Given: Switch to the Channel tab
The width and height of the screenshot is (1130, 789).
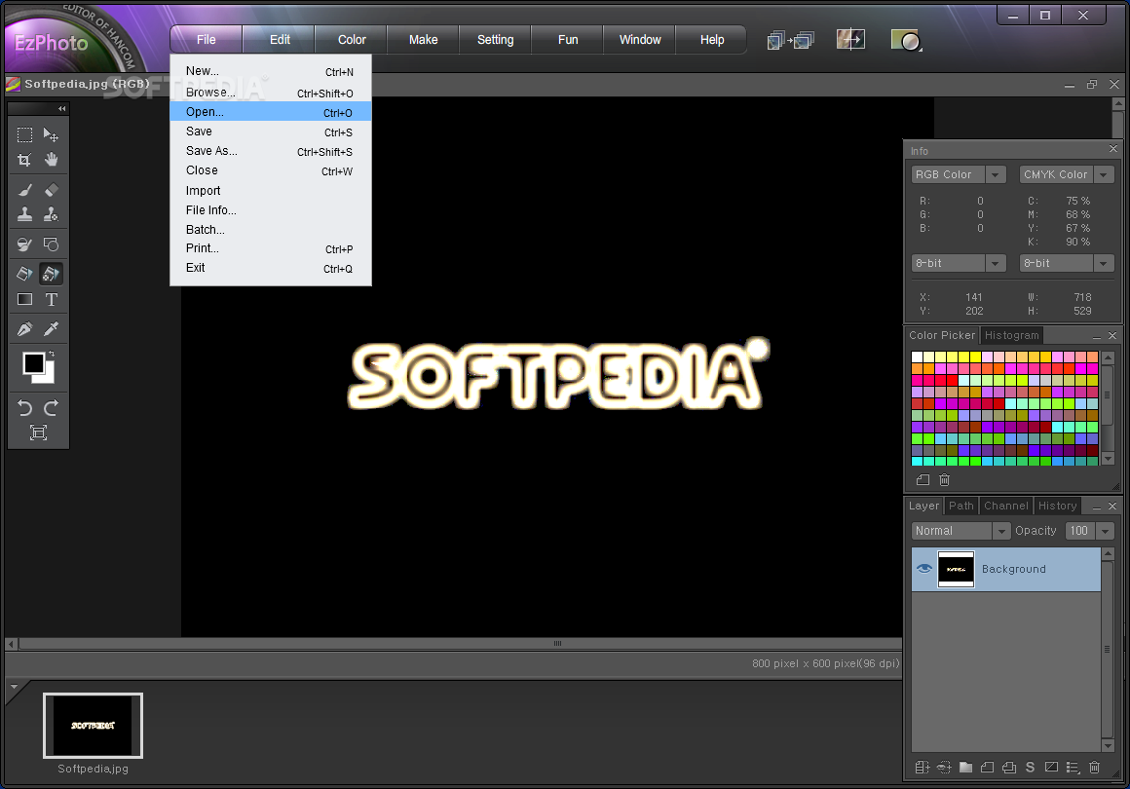Looking at the screenshot, I should pyautogui.click(x=1006, y=506).
